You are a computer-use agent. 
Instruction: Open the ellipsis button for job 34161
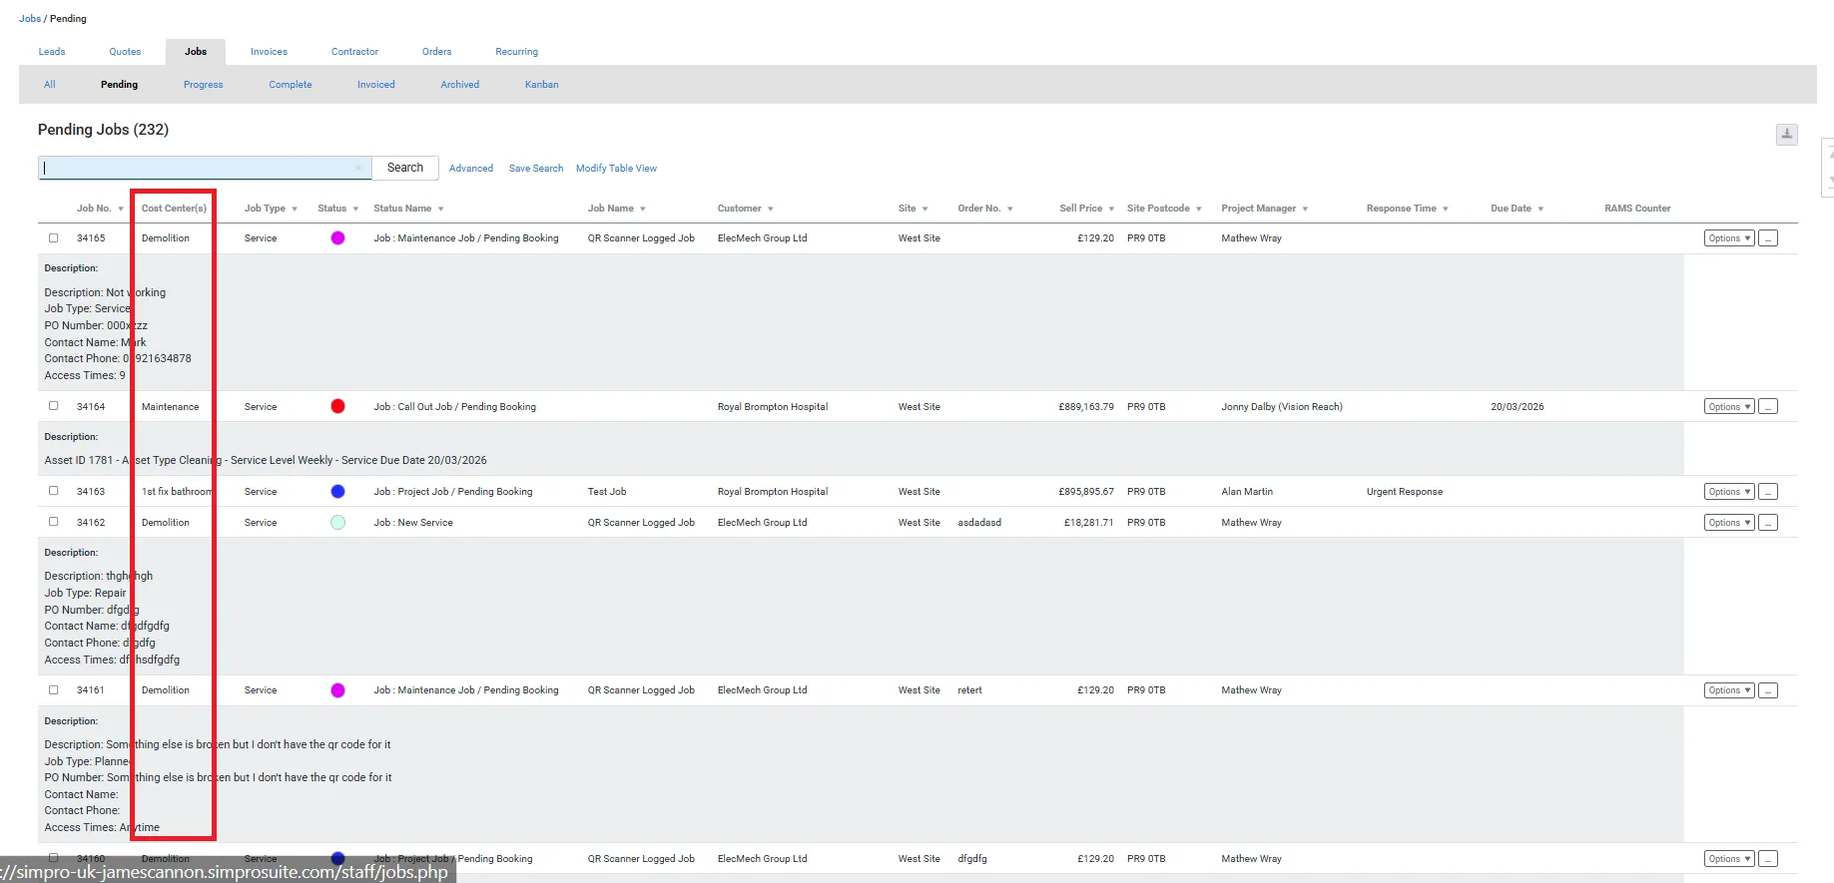1768,690
